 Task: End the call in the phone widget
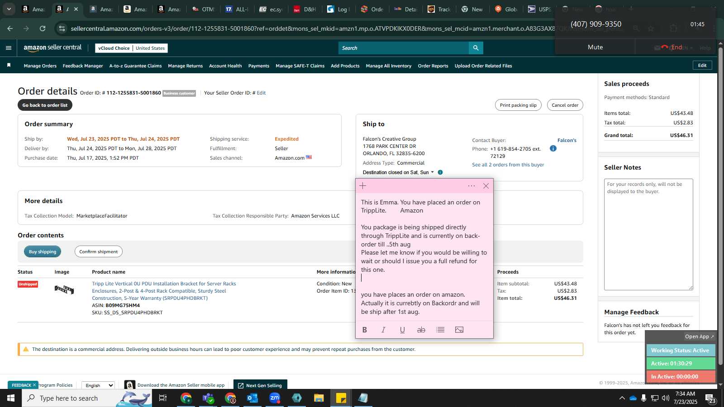coord(672,47)
